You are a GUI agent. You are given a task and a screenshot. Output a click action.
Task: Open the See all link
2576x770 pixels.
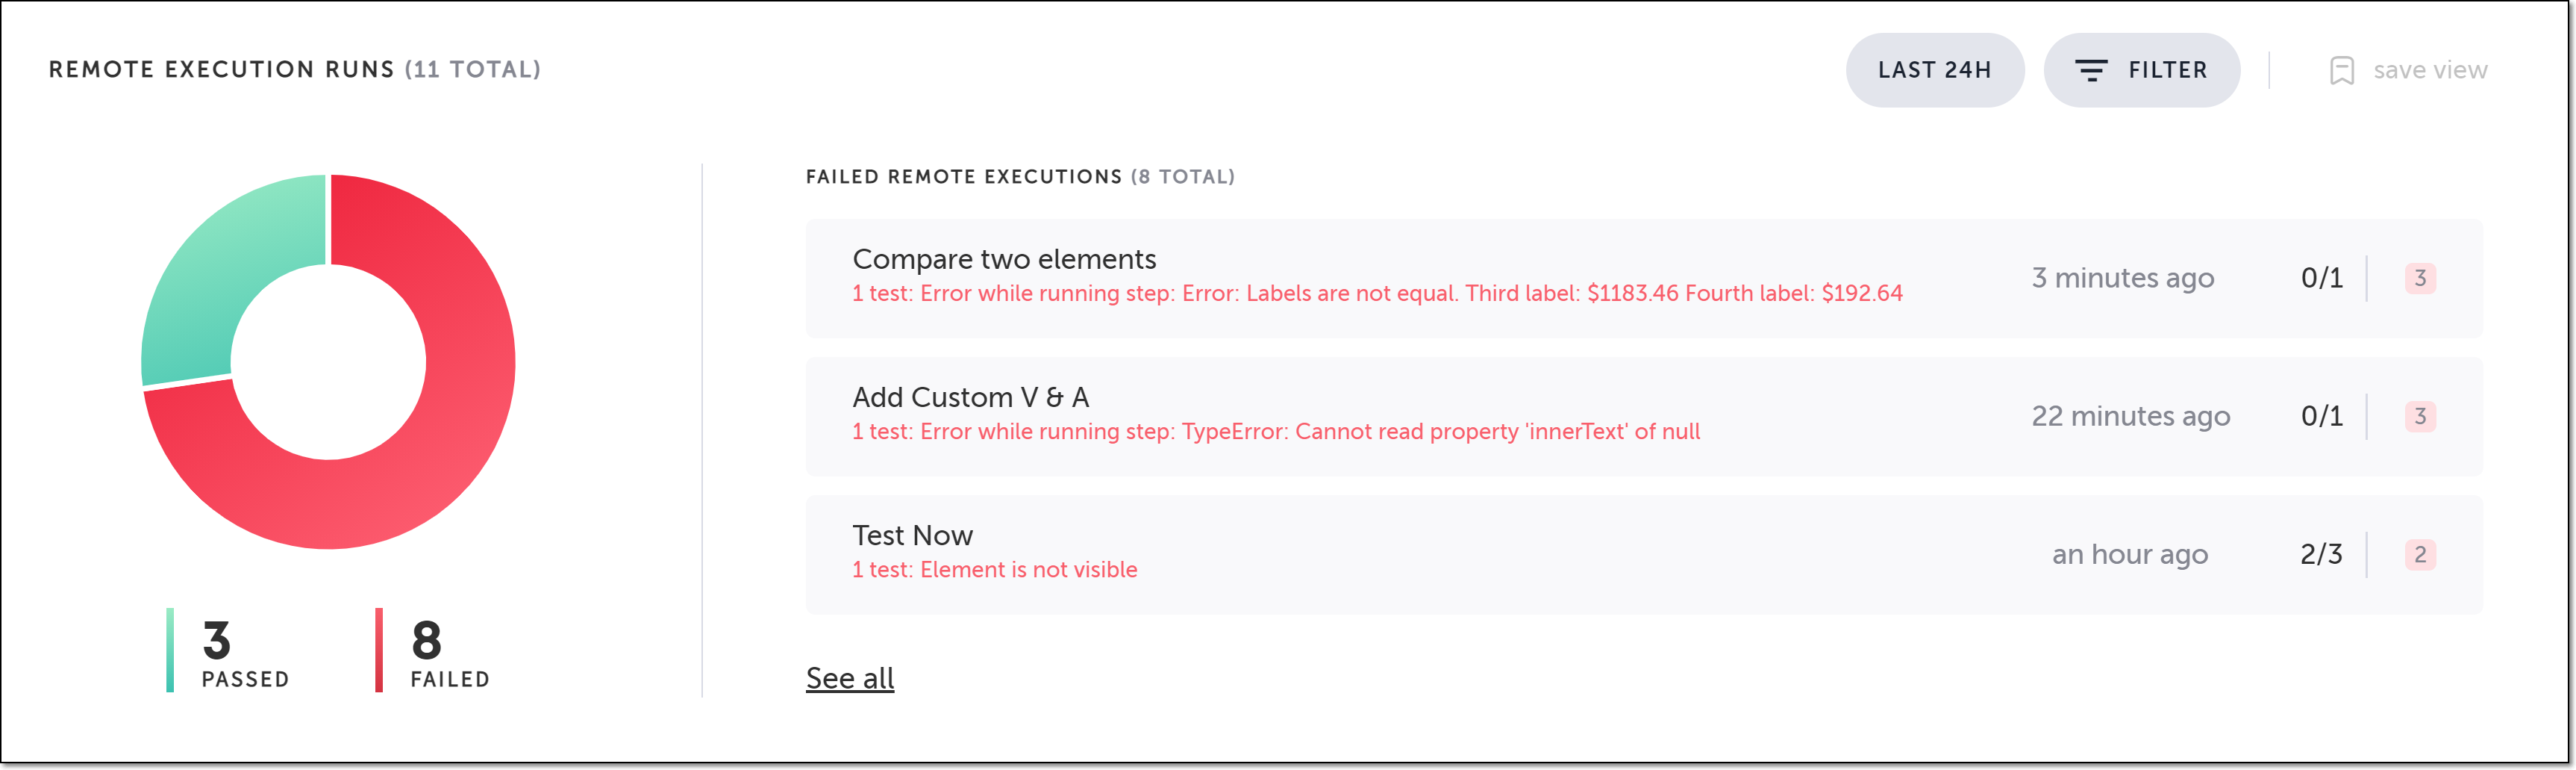(850, 678)
